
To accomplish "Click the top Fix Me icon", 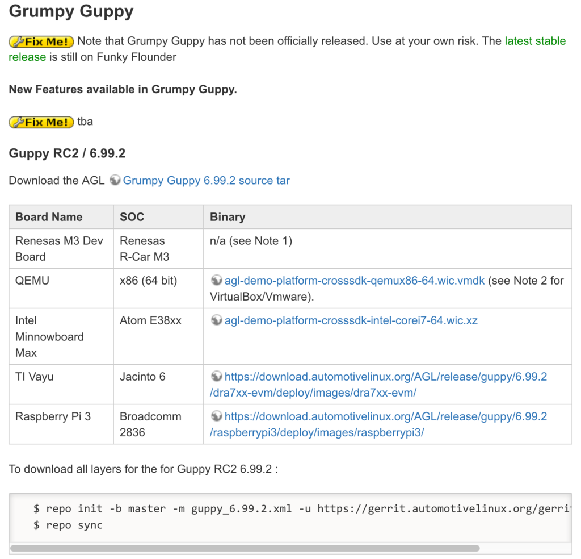I will tap(41, 41).
